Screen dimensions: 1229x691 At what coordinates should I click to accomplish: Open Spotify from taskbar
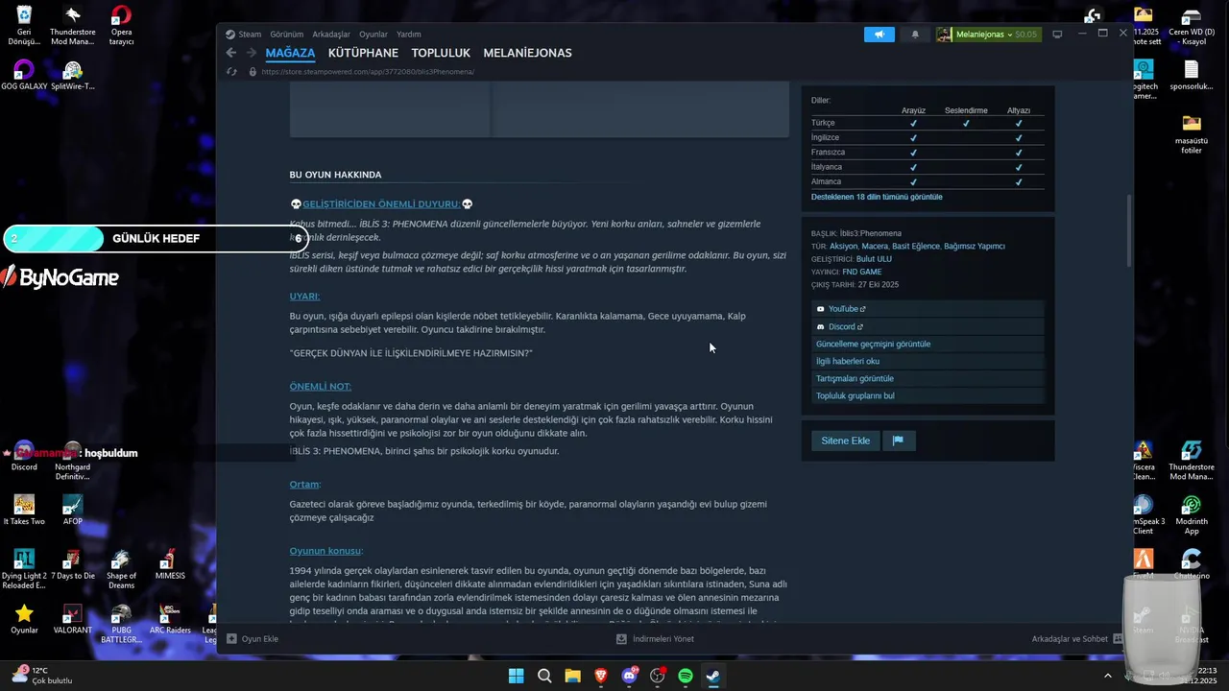(x=686, y=676)
